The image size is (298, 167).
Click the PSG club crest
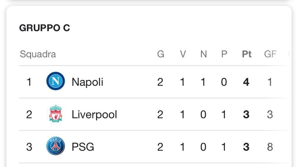pos(55,146)
